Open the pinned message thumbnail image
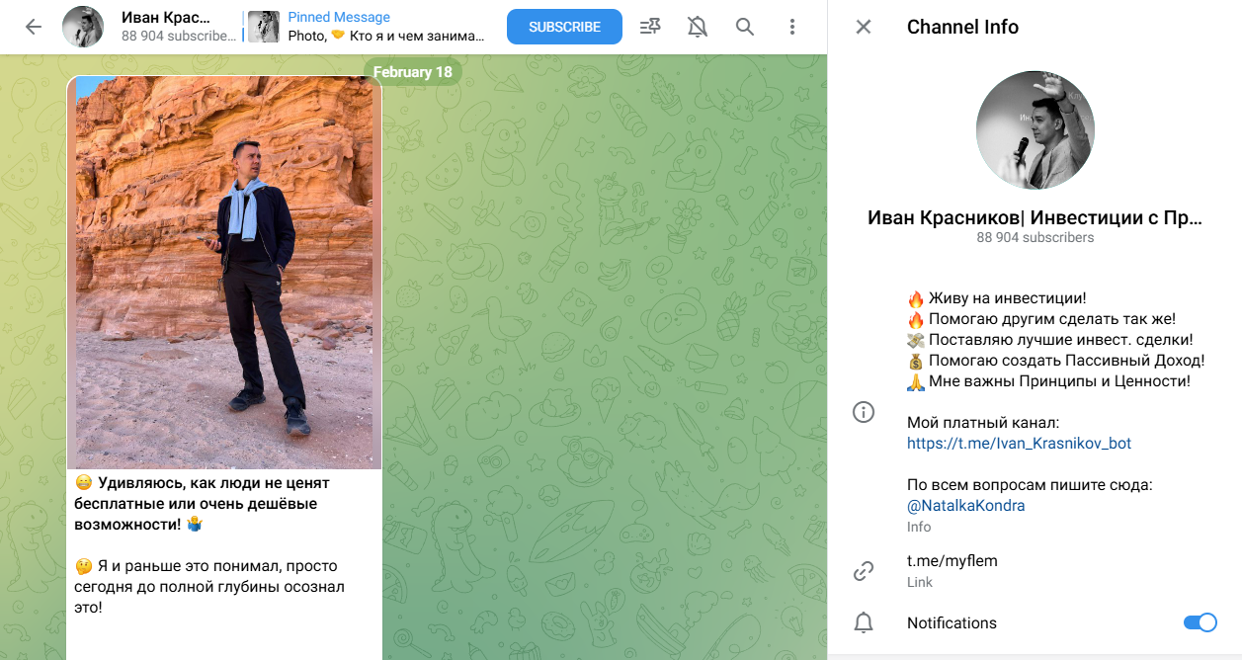 pyautogui.click(x=264, y=27)
